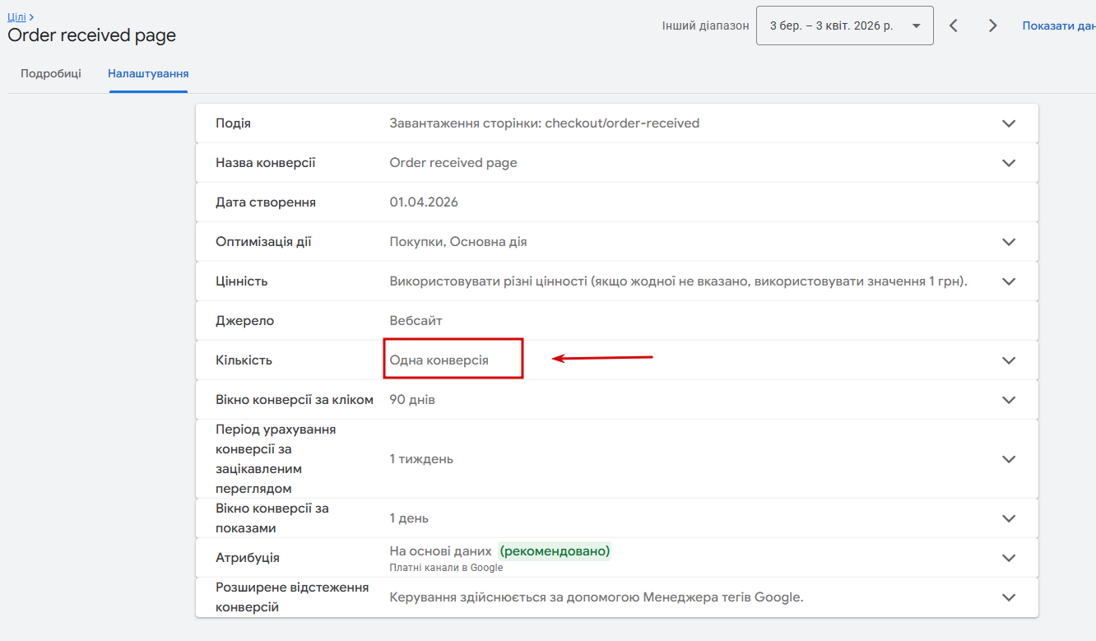
Task: Click 'Вікно конверсії за показами' label
Action: pyautogui.click(x=272, y=518)
